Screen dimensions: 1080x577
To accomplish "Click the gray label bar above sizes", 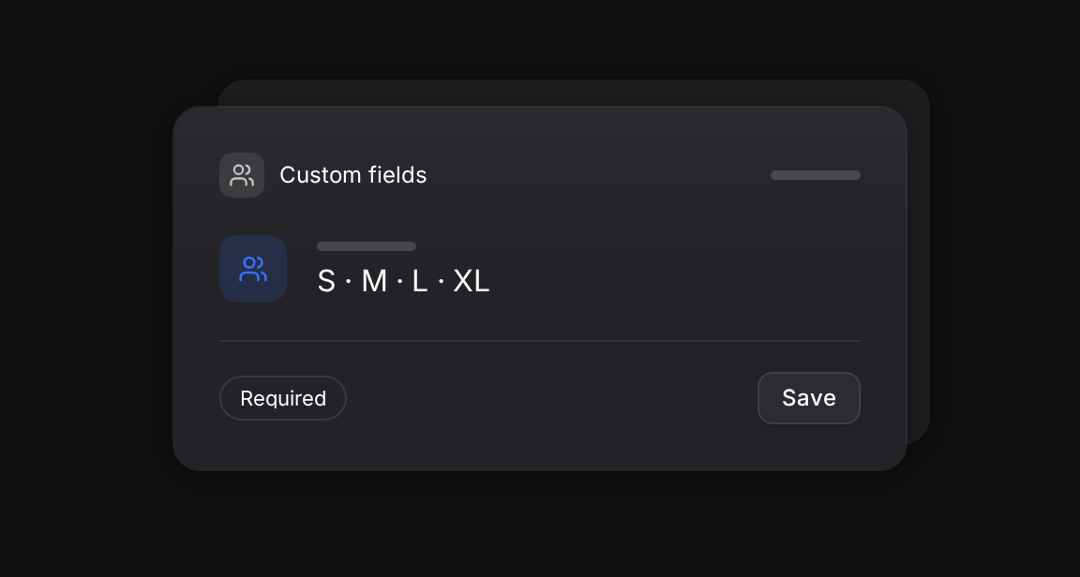I will [367, 246].
